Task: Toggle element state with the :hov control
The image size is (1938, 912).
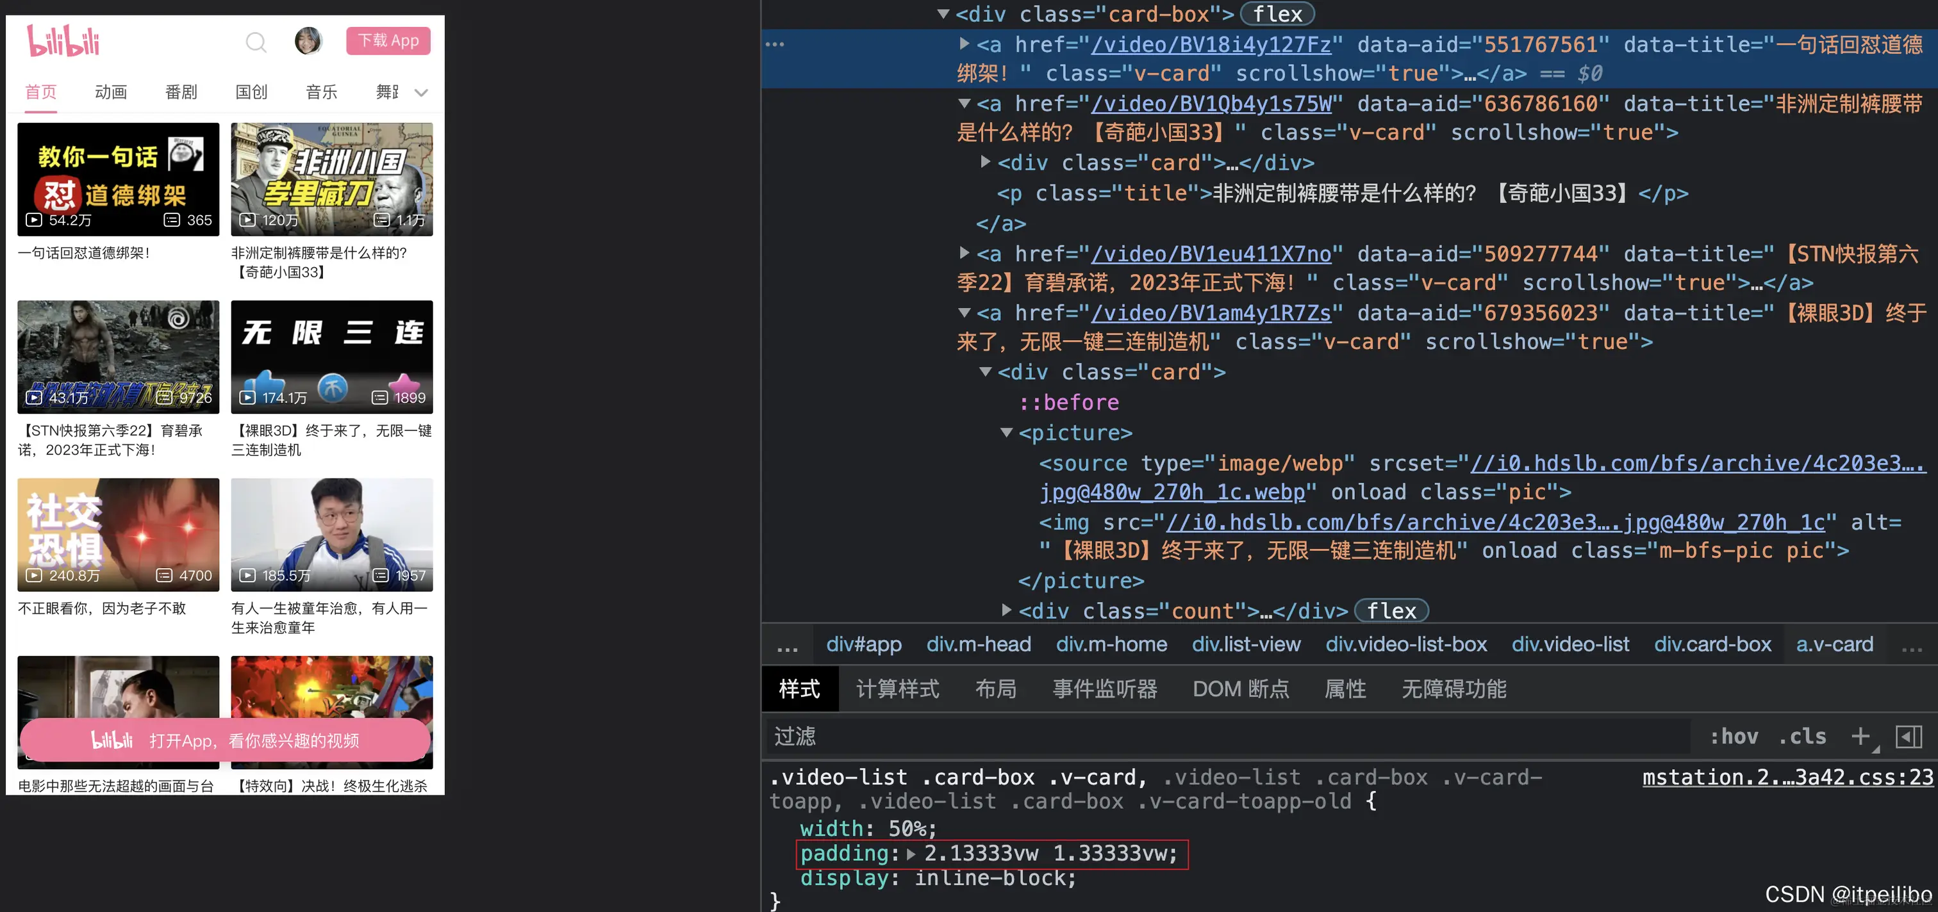Action: [1734, 736]
